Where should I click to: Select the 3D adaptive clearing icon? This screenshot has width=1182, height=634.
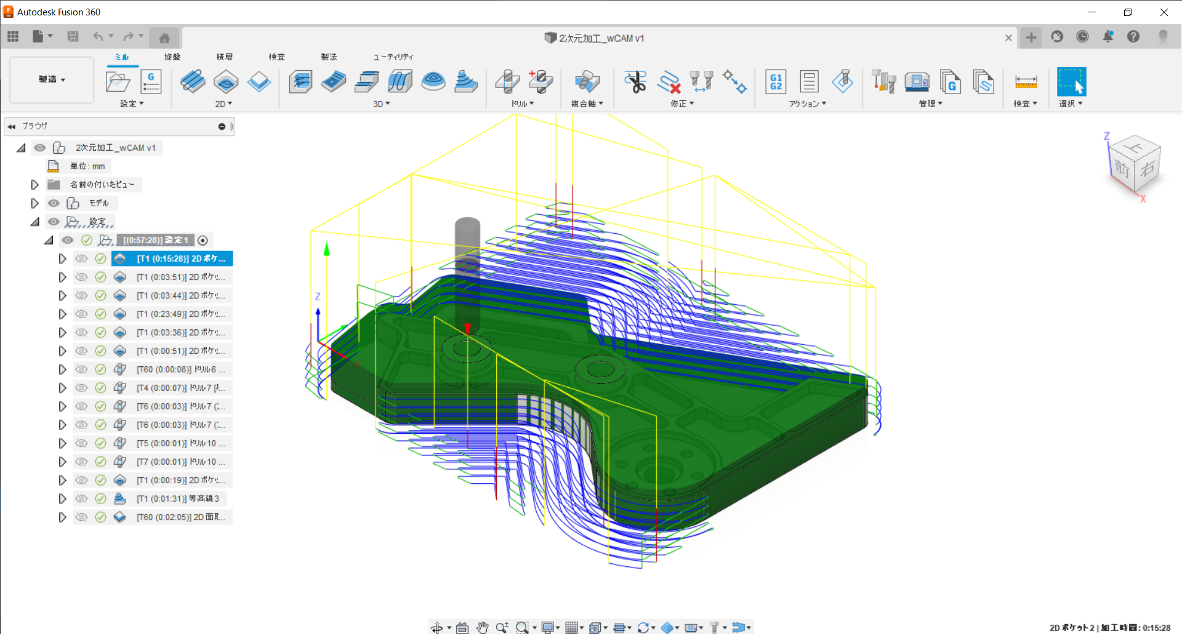300,81
